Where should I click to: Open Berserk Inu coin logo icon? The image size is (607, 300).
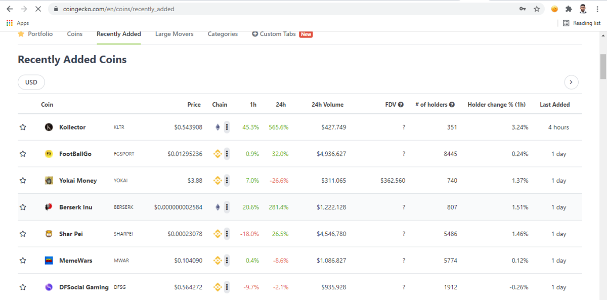coord(49,207)
